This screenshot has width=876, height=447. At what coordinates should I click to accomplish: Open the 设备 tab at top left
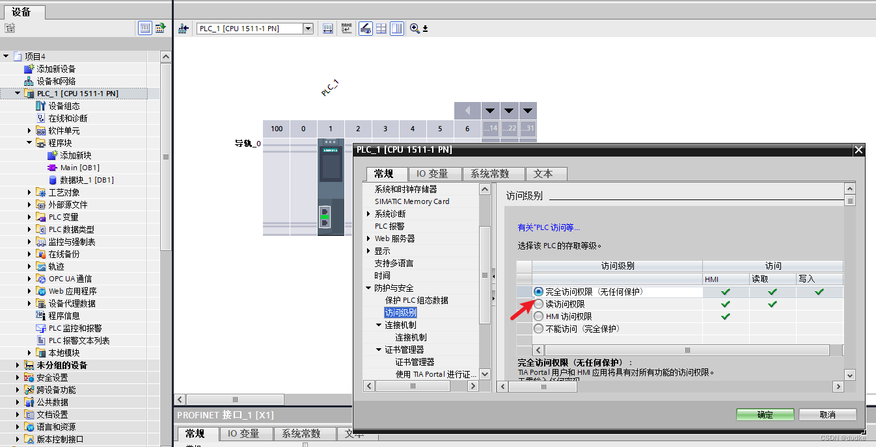tap(25, 12)
